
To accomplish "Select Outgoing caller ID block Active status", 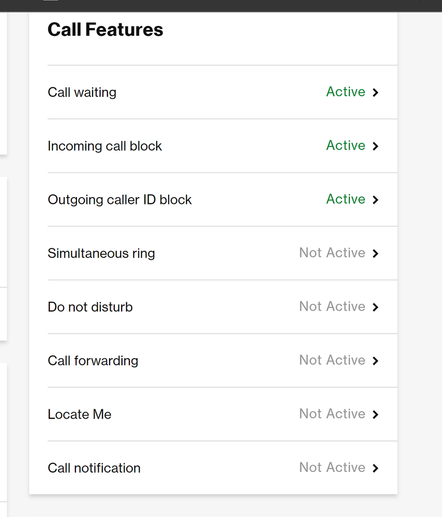I will coord(345,199).
